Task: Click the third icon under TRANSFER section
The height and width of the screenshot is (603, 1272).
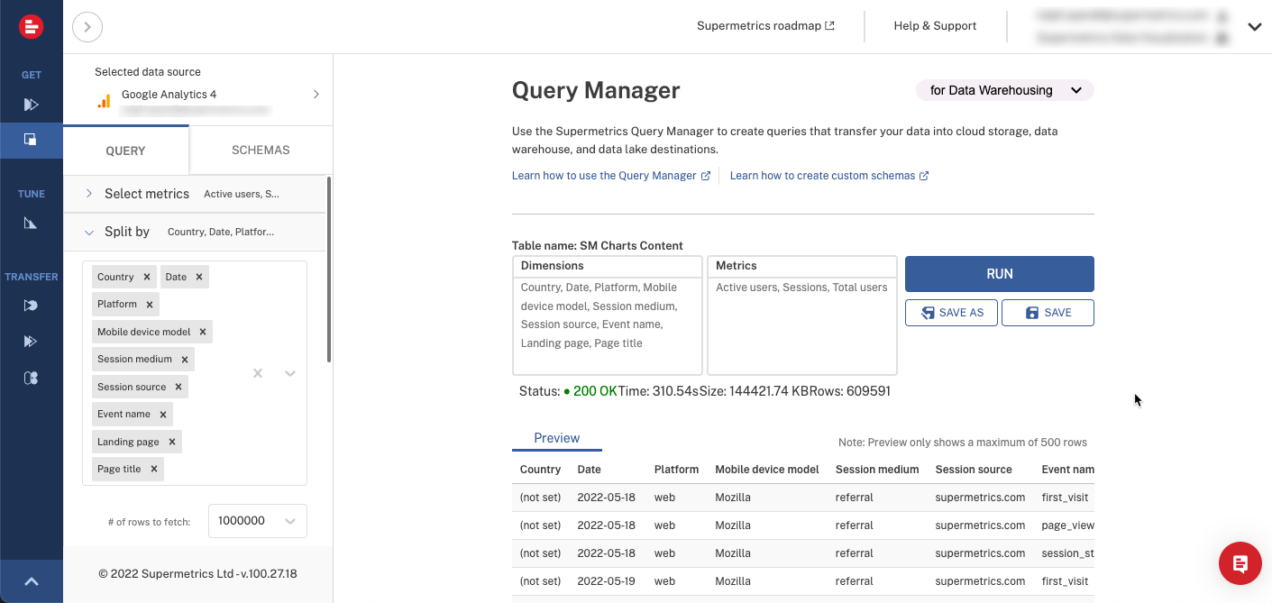Action: [31, 379]
